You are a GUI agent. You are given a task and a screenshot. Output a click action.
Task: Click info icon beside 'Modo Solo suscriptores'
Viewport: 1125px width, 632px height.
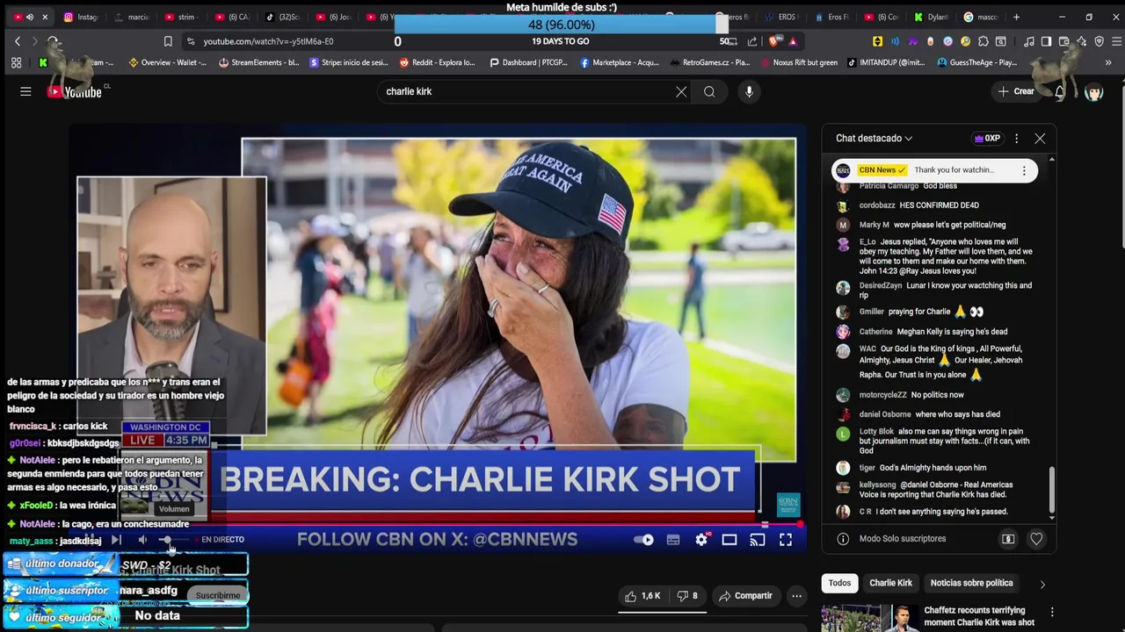pos(843,539)
